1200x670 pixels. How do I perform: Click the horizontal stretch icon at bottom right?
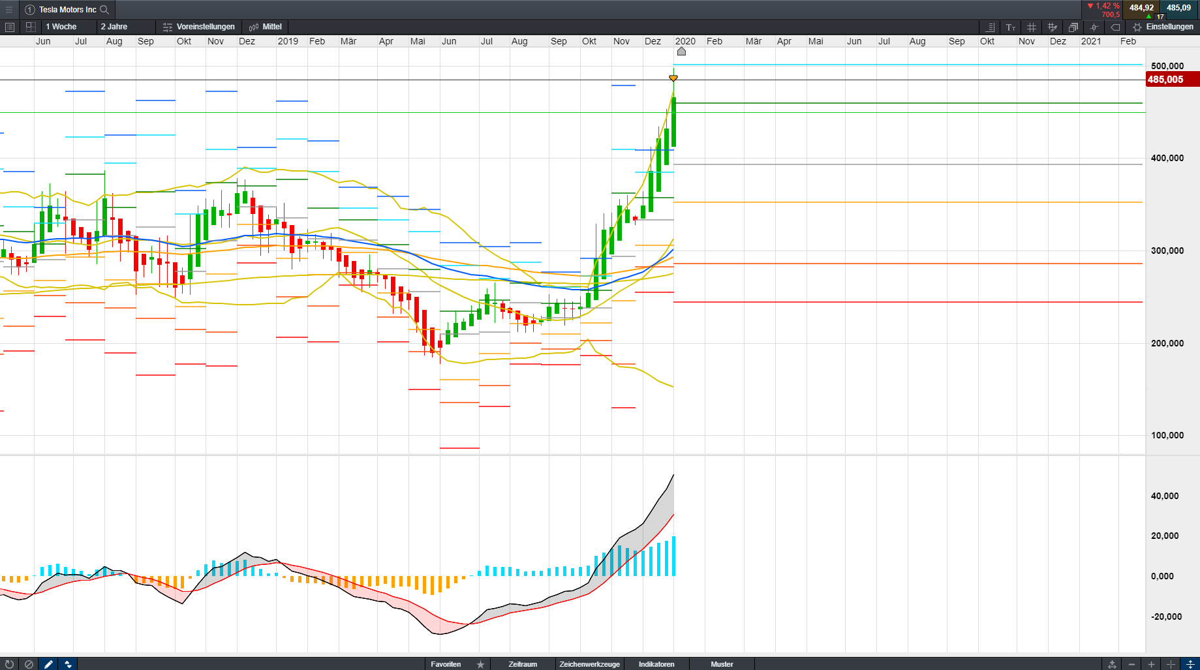tap(1171, 664)
